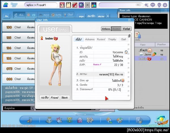Viewport: 170px width, 133px height.
Task: Filter rooms by Match
Action: [44, 15]
